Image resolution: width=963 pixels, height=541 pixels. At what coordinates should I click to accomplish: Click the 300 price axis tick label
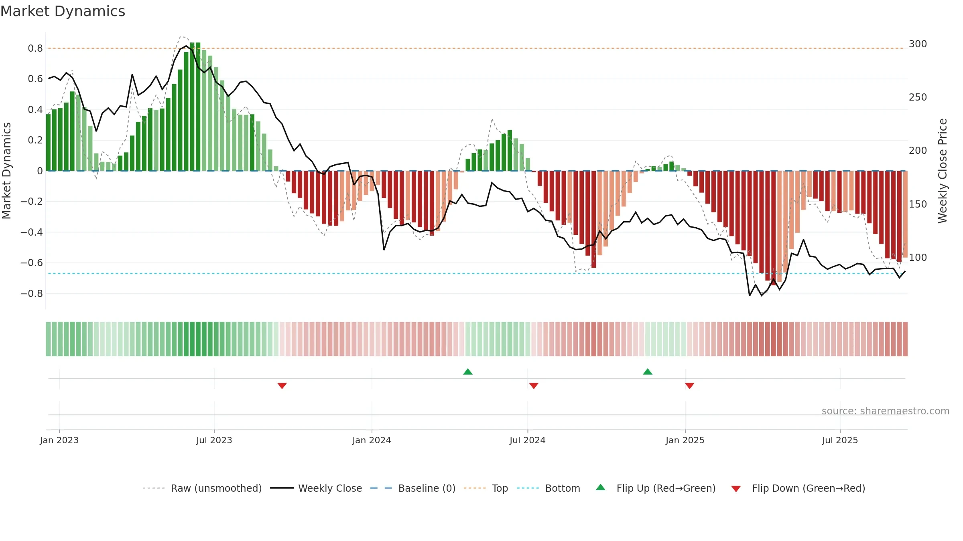click(918, 44)
